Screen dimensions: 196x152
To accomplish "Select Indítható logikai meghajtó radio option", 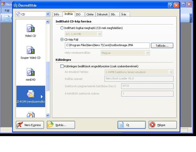I will coord(62,28).
